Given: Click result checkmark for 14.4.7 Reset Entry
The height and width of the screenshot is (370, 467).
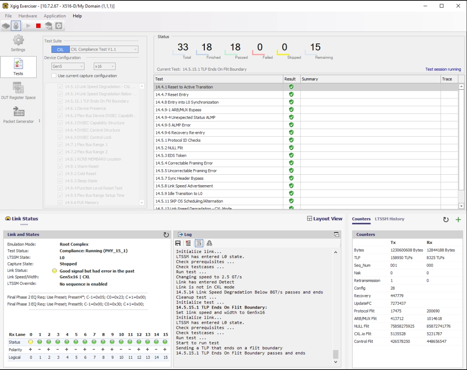Looking at the screenshot, I should [291, 95].
